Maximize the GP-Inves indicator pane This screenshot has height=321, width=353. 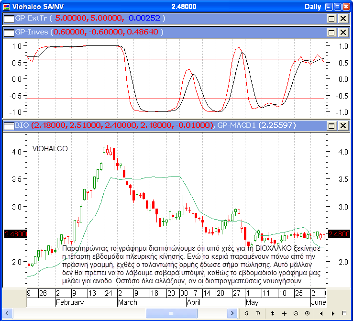pyautogui.click(x=331, y=33)
